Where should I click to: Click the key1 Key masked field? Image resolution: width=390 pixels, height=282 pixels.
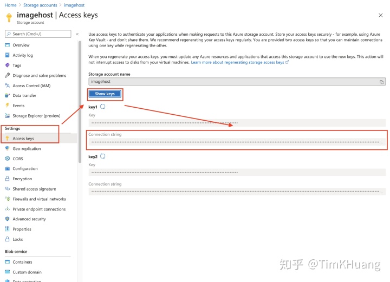pyautogui.click(x=237, y=123)
